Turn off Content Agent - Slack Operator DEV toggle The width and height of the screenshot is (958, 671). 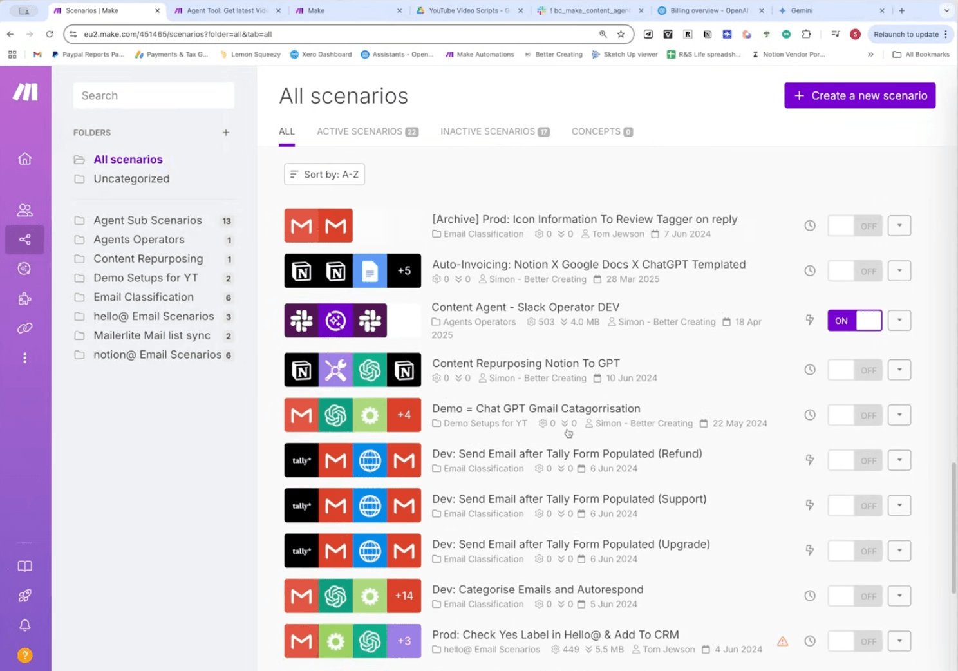(x=854, y=321)
